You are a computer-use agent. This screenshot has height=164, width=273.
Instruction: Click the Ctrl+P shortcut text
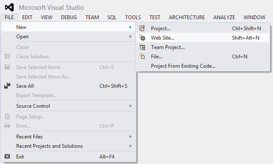click(106, 126)
